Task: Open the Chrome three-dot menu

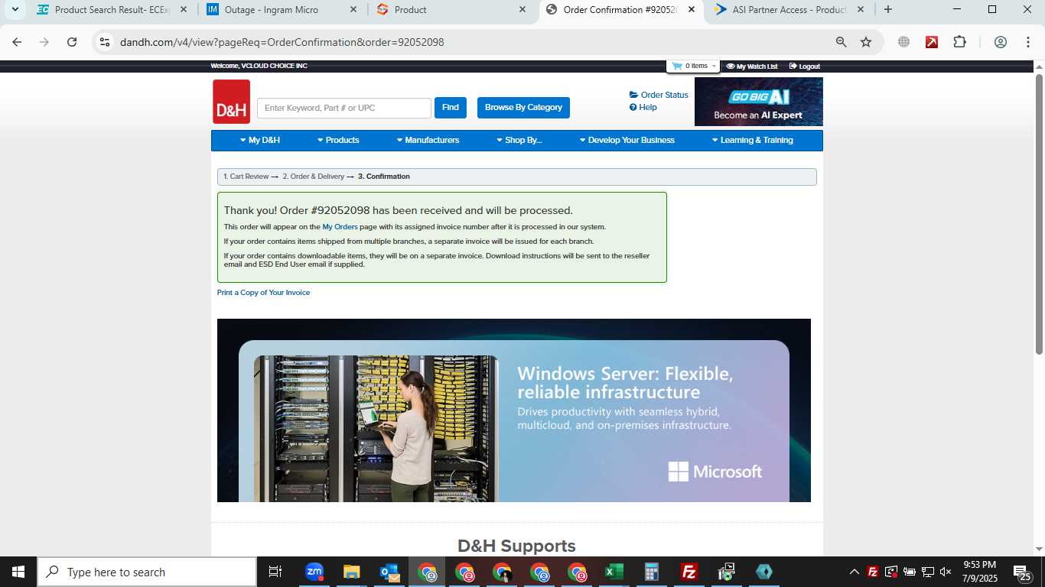Action: click(1028, 42)
